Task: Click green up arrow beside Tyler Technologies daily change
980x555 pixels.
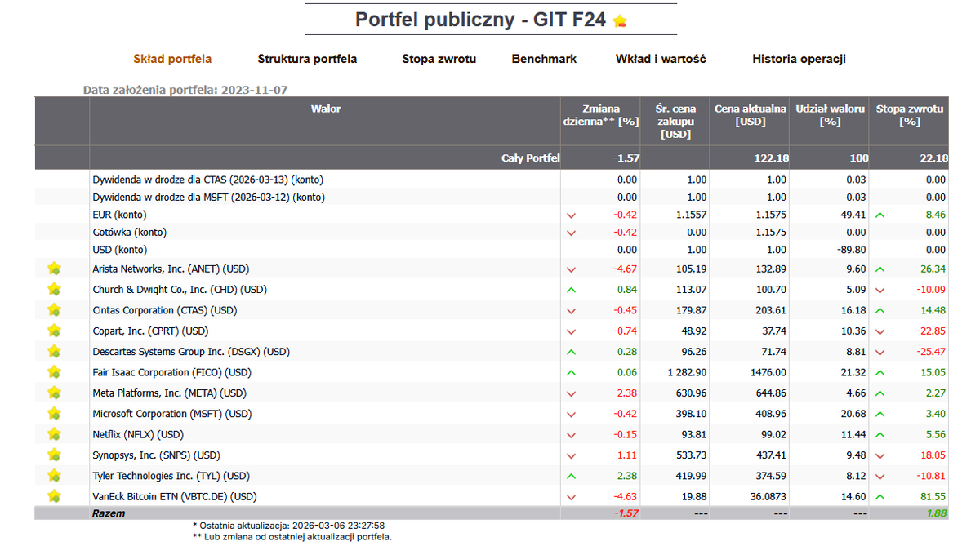Action: pyautogui.click(x=571, y=476)
